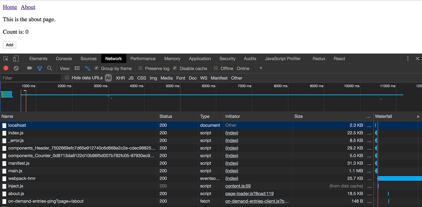The image size is (422, 207).
Task: Open the Performance tab
Action: pos(143,59)
